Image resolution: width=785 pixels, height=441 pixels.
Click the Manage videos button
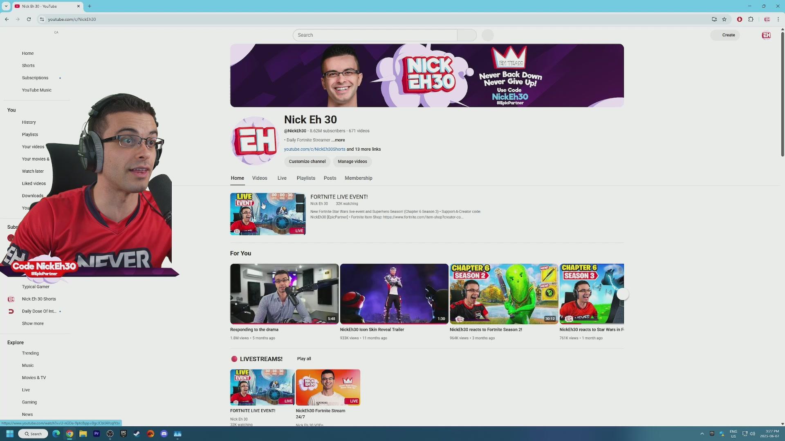[352, 162]
